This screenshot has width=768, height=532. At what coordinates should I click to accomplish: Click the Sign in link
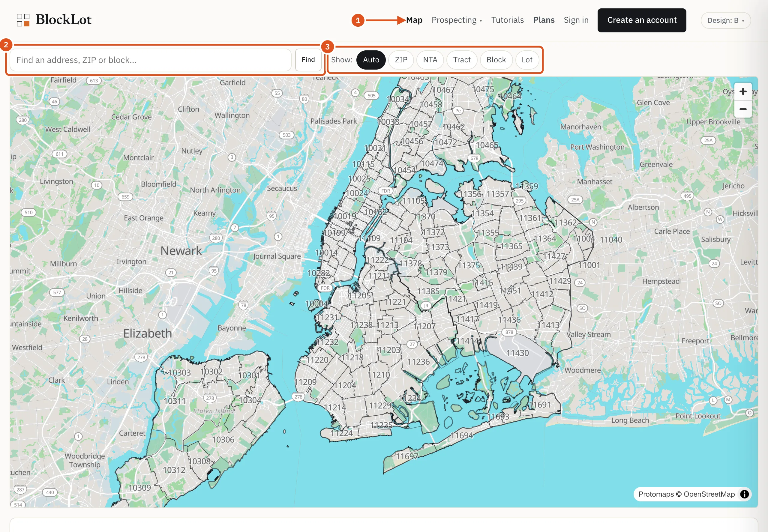click(x=576, y=20)
